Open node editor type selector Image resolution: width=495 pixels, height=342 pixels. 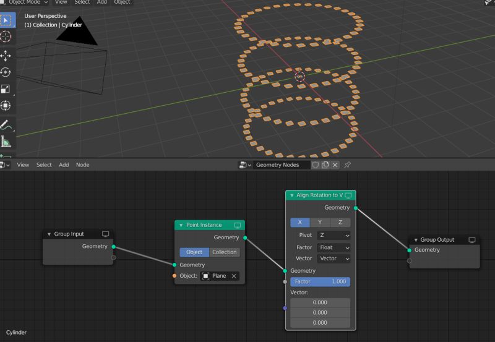click(4, 165)
